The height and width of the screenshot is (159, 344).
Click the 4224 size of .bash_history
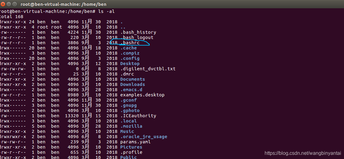tap(73, 33)
